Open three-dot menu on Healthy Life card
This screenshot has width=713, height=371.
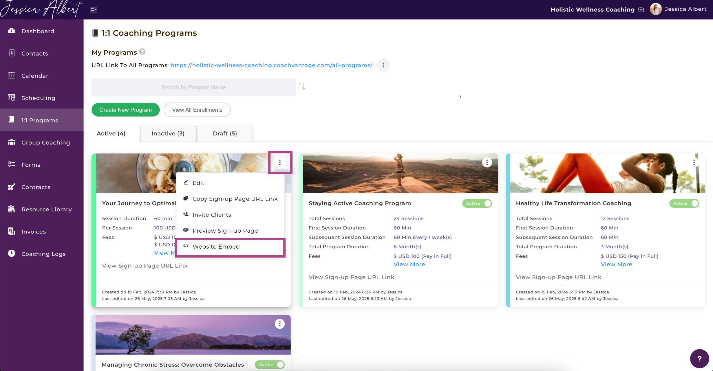(x=694, y=163)
